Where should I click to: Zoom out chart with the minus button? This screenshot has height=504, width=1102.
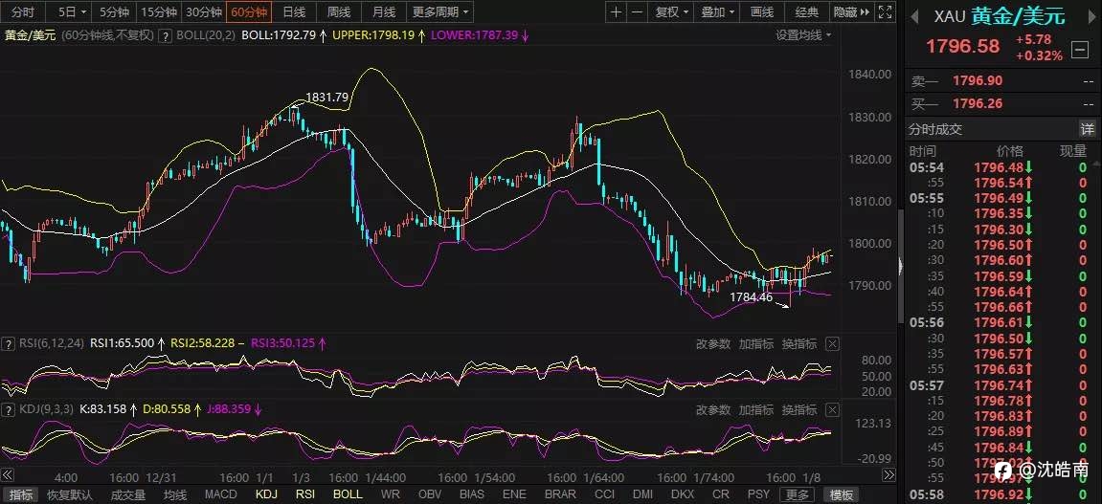636,11
